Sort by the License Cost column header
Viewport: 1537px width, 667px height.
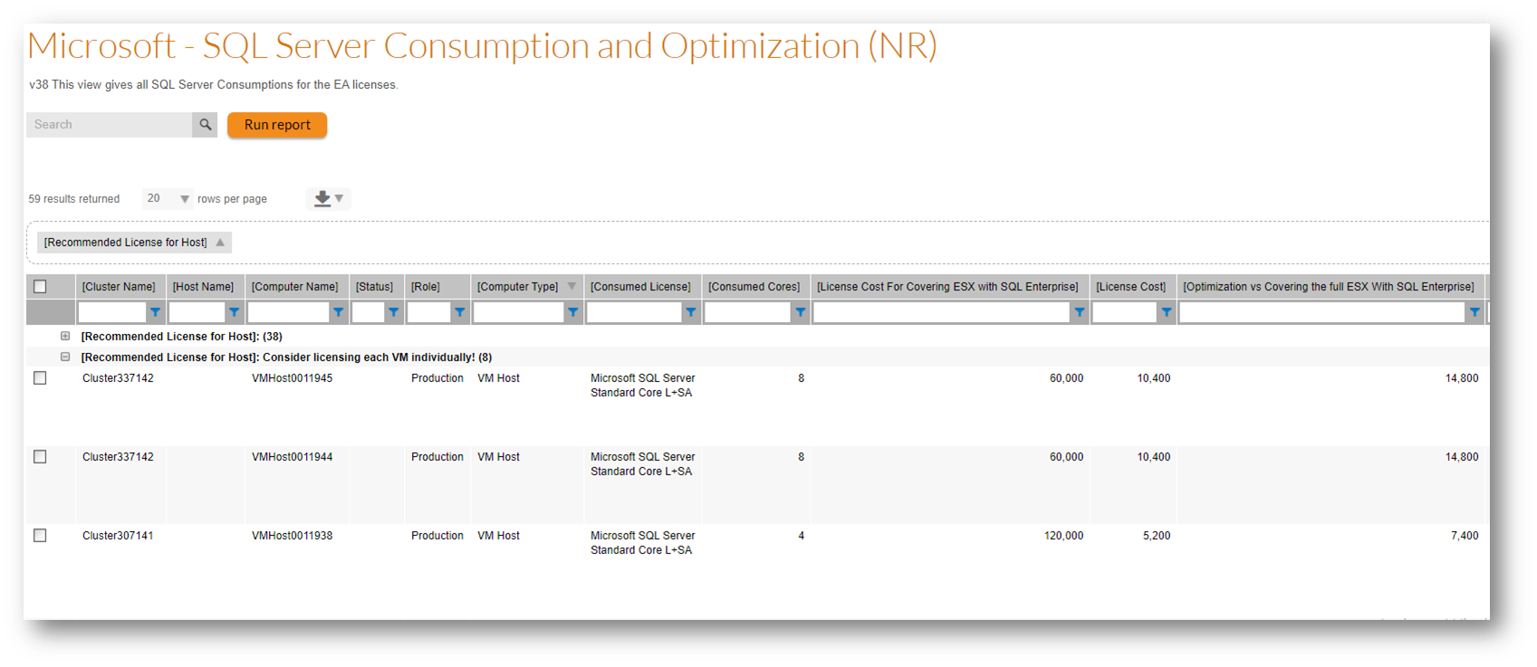[1130, 287]
